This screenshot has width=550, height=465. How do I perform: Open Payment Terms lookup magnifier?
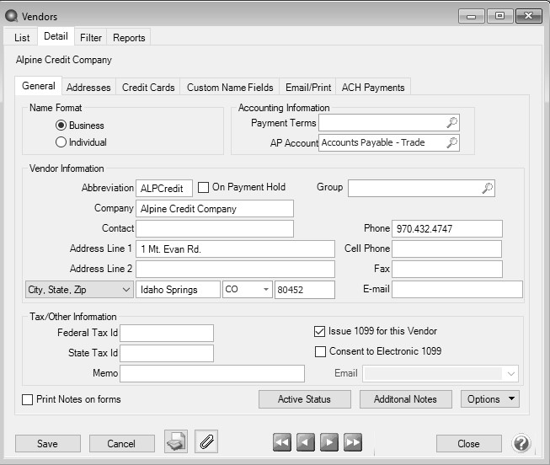(x=451, y=123)
